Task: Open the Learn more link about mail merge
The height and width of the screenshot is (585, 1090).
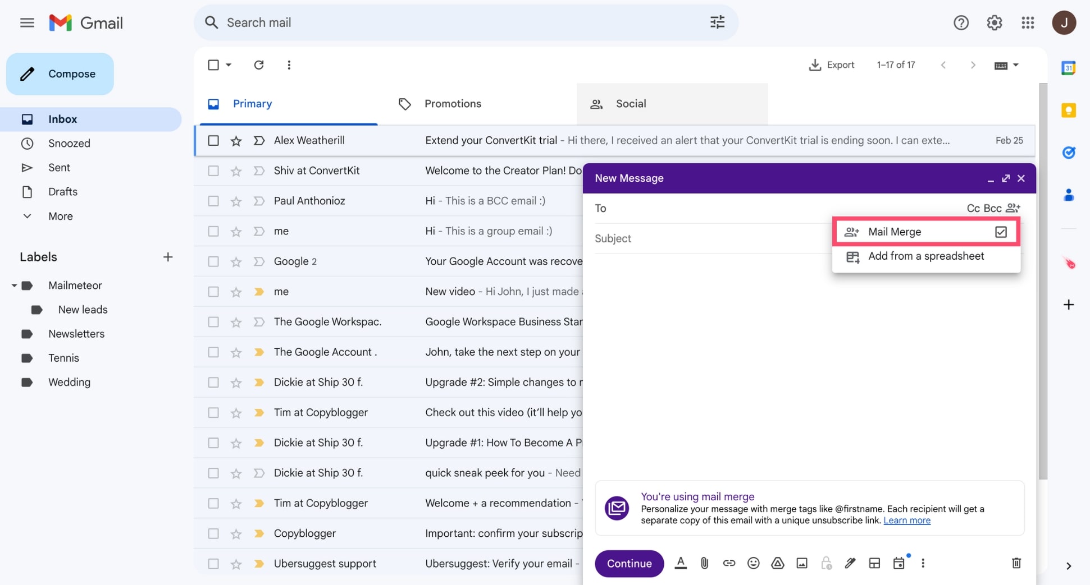Action: point(906,520)
